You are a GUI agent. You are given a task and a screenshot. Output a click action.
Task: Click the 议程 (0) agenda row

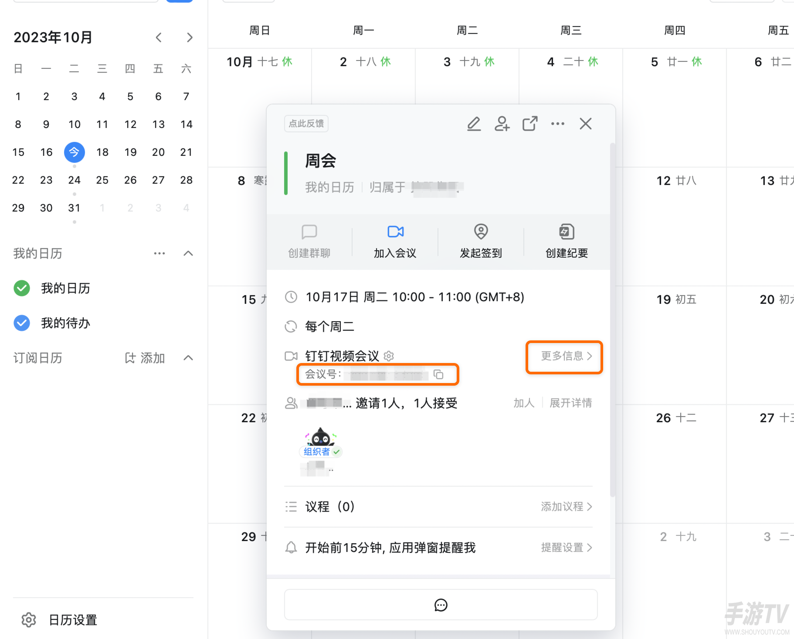[438, 507]
